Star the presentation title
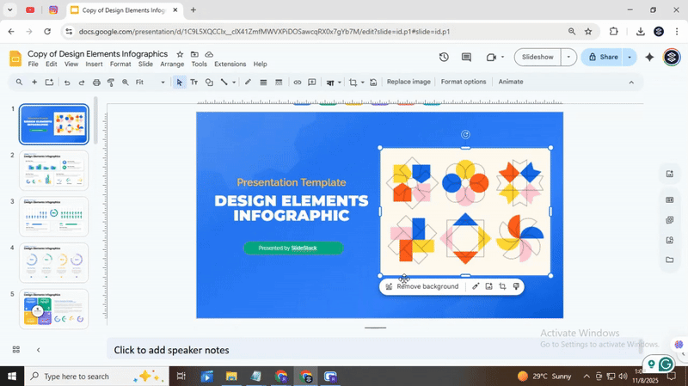 [180, 54]
